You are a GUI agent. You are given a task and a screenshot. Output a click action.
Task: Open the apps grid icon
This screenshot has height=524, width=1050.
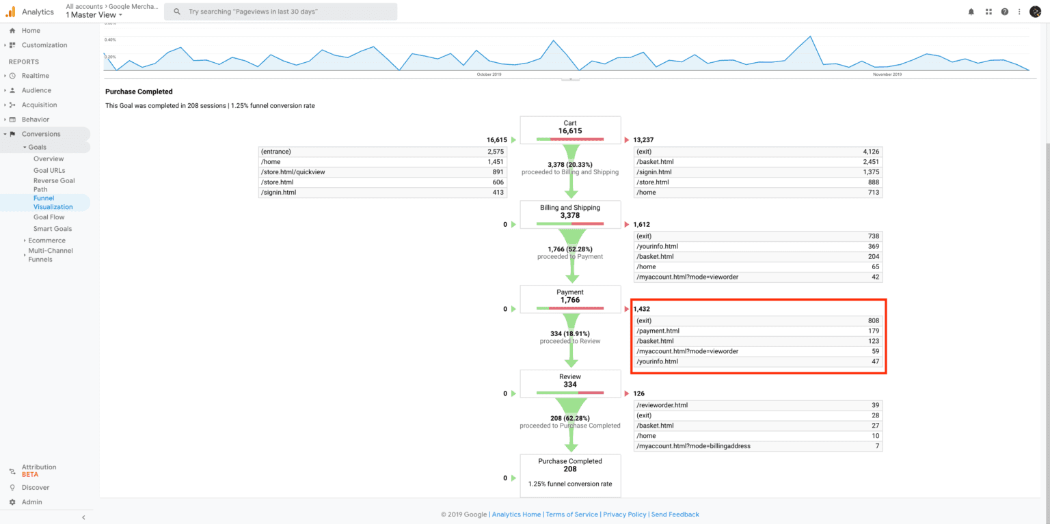click(x=988, y=12)
